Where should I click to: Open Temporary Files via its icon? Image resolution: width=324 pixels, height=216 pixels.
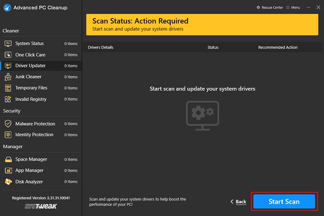pos(8,88)
